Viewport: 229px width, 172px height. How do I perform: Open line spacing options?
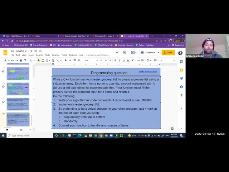[x=155, y=61]
